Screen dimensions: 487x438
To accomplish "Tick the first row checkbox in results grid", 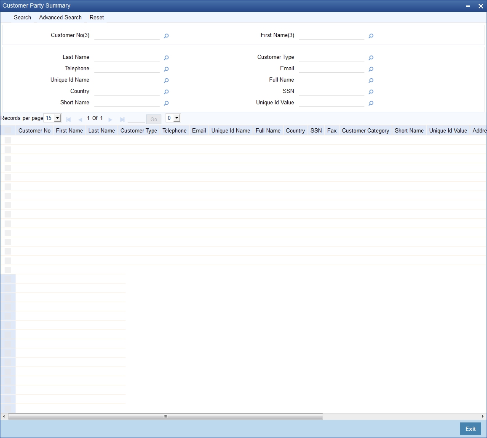I will [8, 140].
